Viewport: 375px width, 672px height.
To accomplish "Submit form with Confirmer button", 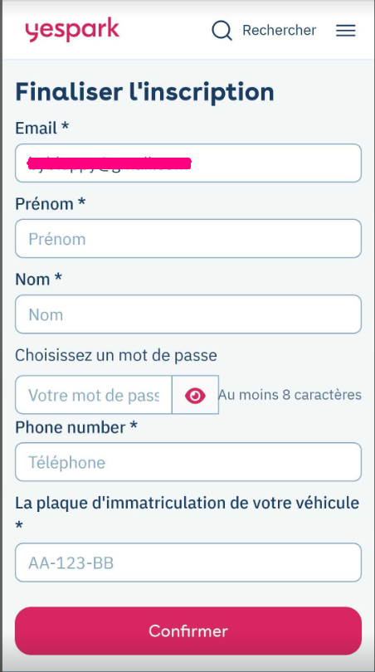I will pos(188,631).
